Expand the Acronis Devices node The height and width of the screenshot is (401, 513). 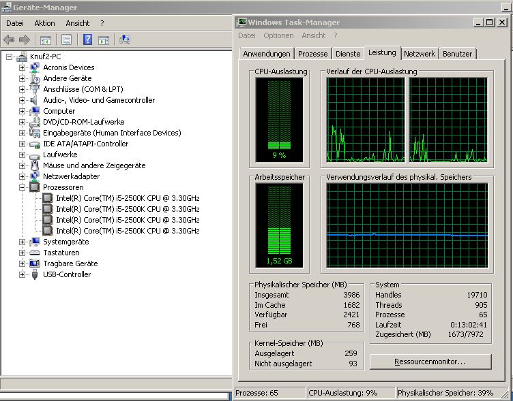[x=22, y=67]
